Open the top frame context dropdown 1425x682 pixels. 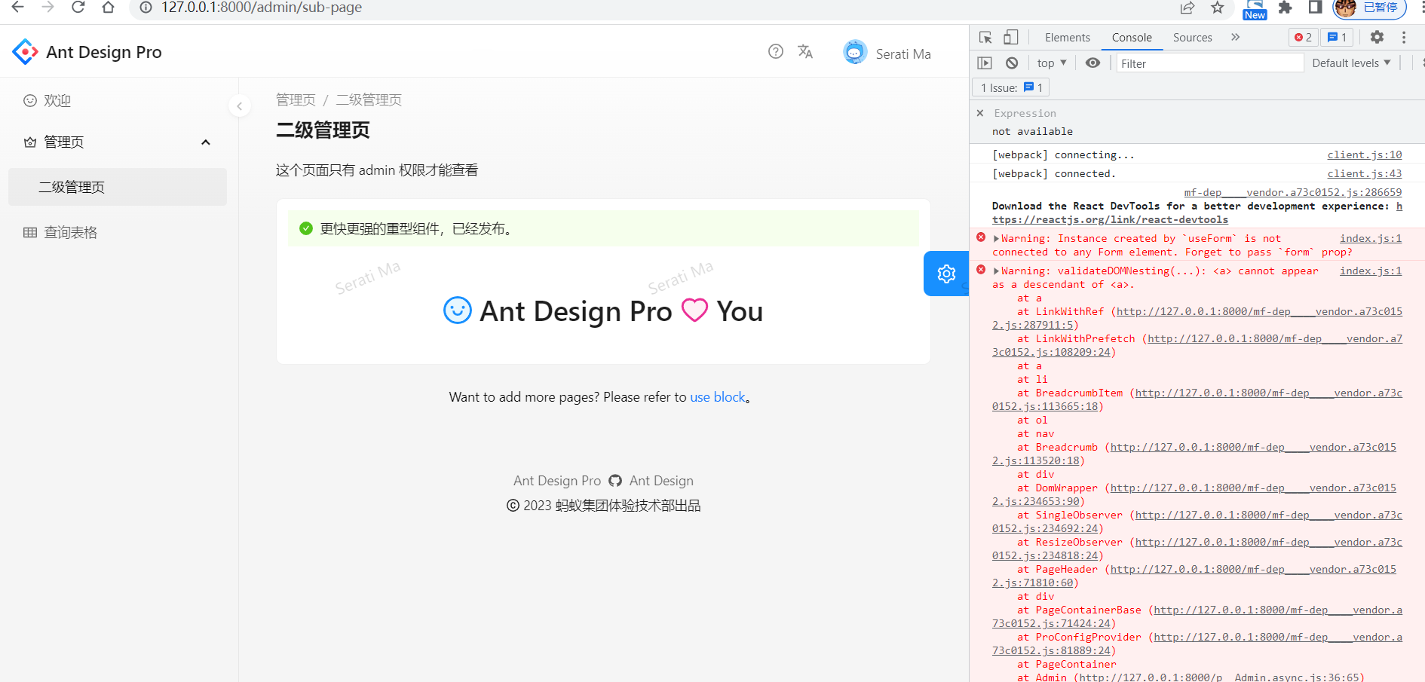(1050, 63)
